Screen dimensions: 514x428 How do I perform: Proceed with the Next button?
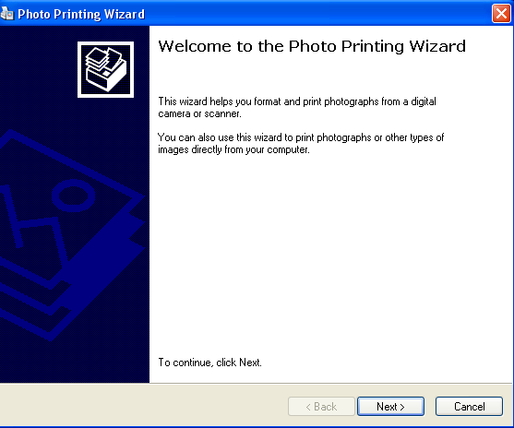point(390,407)
